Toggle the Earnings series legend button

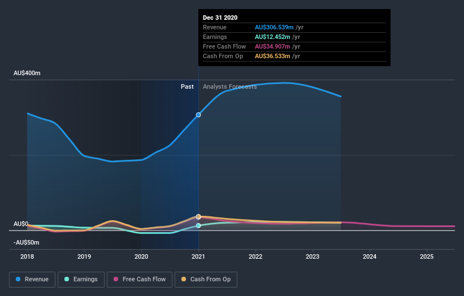(81, 280)
